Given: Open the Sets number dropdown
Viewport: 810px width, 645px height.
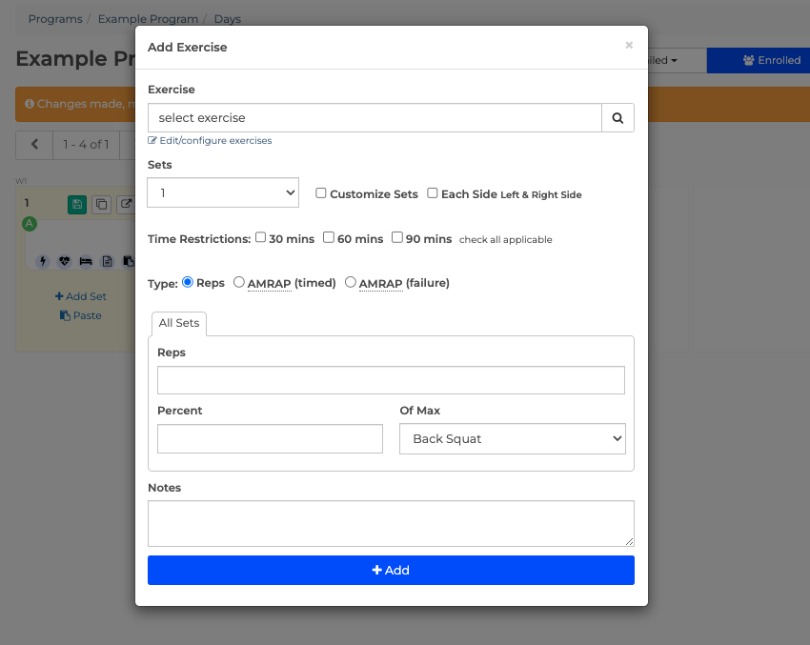Looking at the screenshot, I should [x=223, y=192].
